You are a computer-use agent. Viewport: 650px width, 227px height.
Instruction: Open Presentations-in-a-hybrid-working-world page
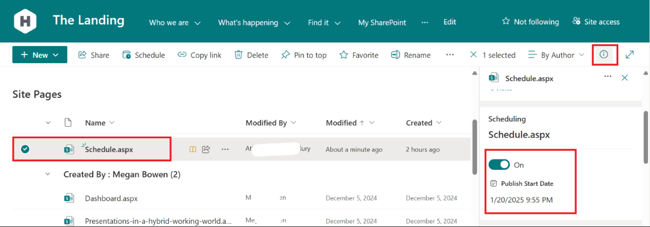[158, 221]
